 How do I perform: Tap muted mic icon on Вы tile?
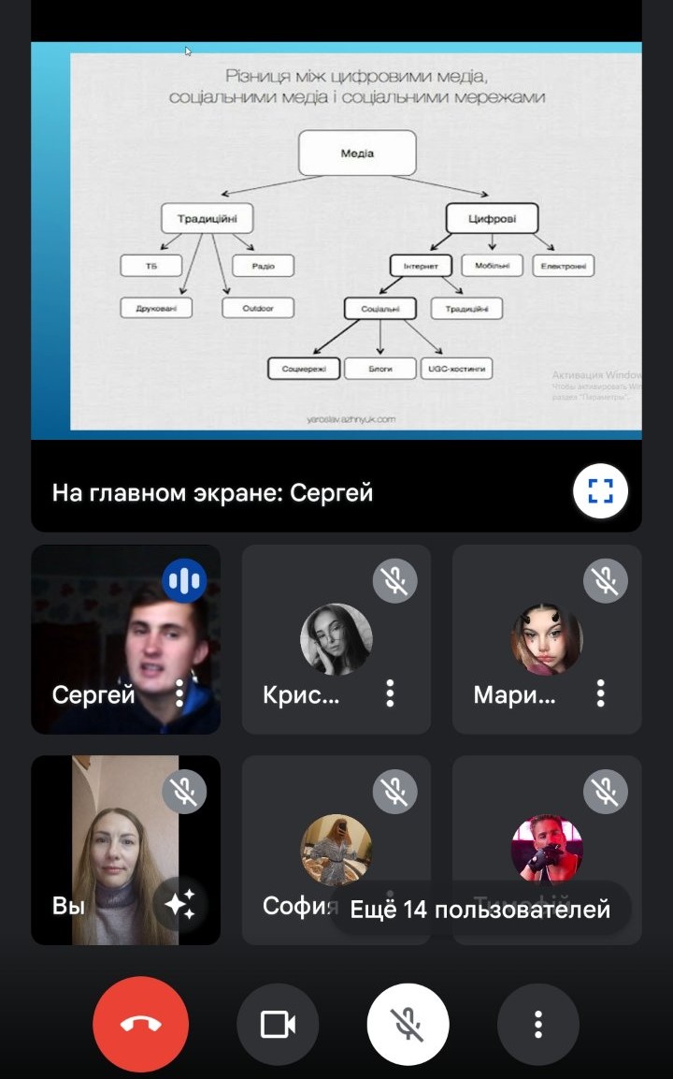click(x=184, y=792)
